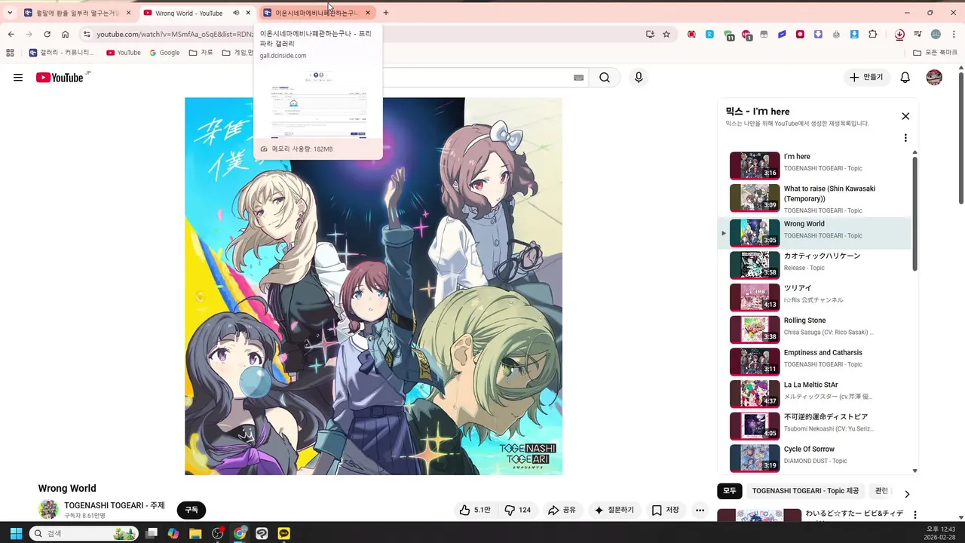This screenshot has height=543, width=965.
Task: Open the Chrome extensions puzzle icon
Action: pyautogui.click(x=873, y=34)
